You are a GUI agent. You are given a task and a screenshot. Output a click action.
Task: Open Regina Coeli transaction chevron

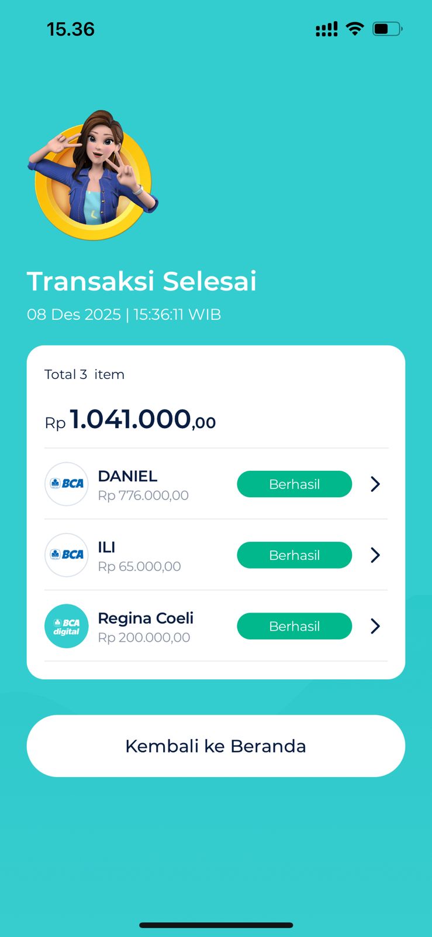tap(375, 626)
